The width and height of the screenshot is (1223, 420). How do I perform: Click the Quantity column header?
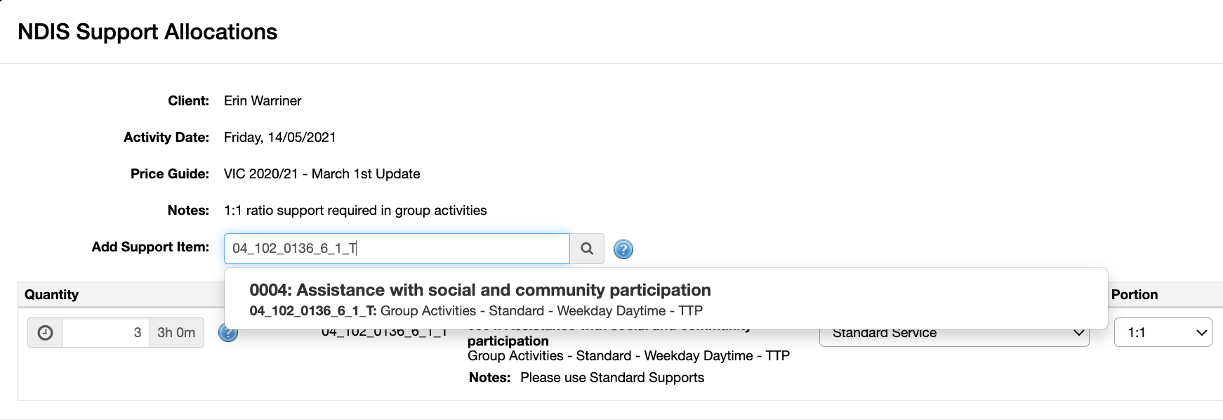tap(51, 294)
